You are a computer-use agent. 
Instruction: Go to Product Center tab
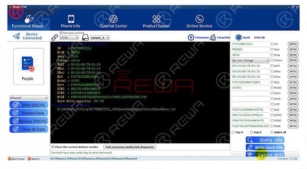(x=156, y=21)
